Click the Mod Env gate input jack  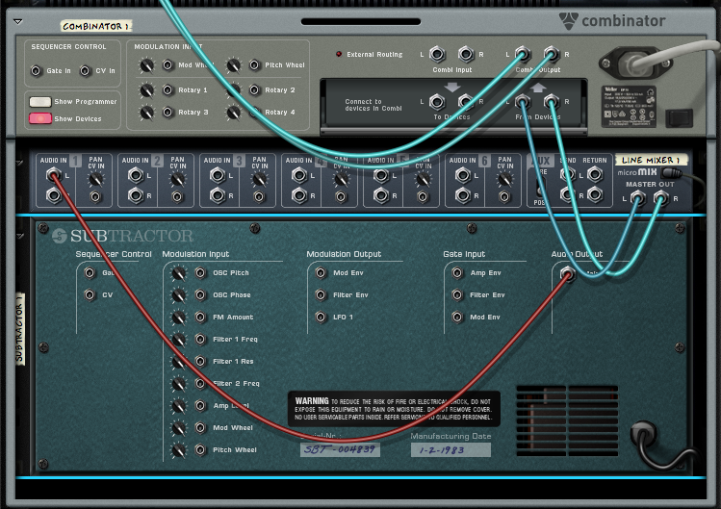[457, 317]
